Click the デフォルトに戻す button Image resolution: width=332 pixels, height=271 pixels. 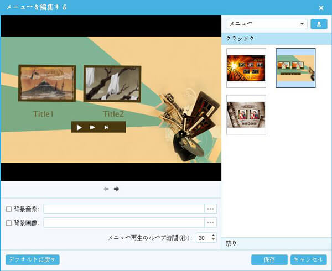pyautogui.click(x=33, y=259)
